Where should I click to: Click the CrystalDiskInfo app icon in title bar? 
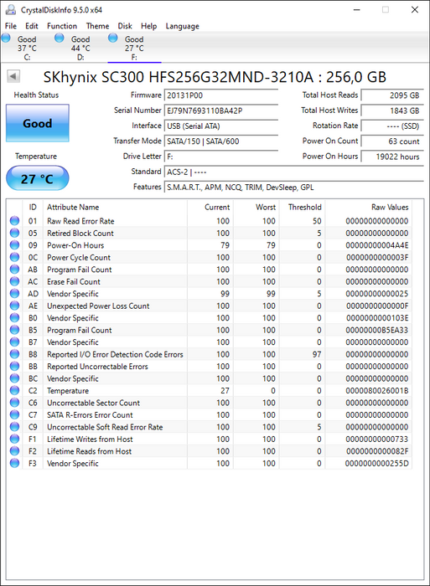click(11, 10)
